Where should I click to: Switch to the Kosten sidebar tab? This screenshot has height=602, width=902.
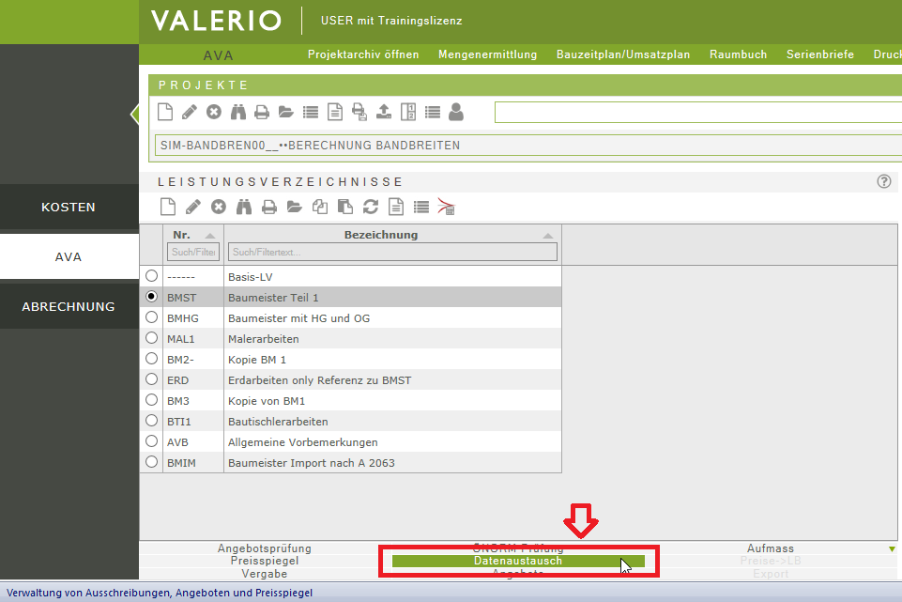coord(69,207)
